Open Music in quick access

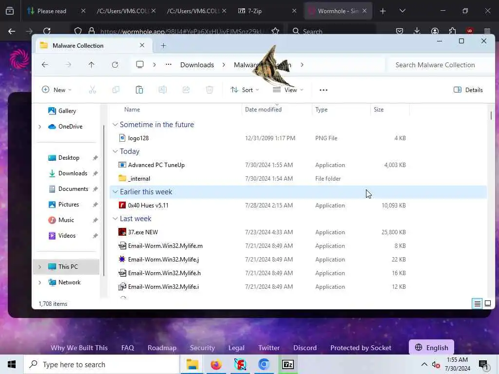pos(66,220)
